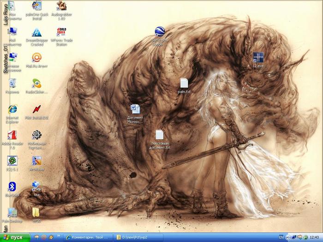Click Mail.Ru Agent Quick Launch icon
Screen dimensions: 323x242
click(x=44, y=237)
